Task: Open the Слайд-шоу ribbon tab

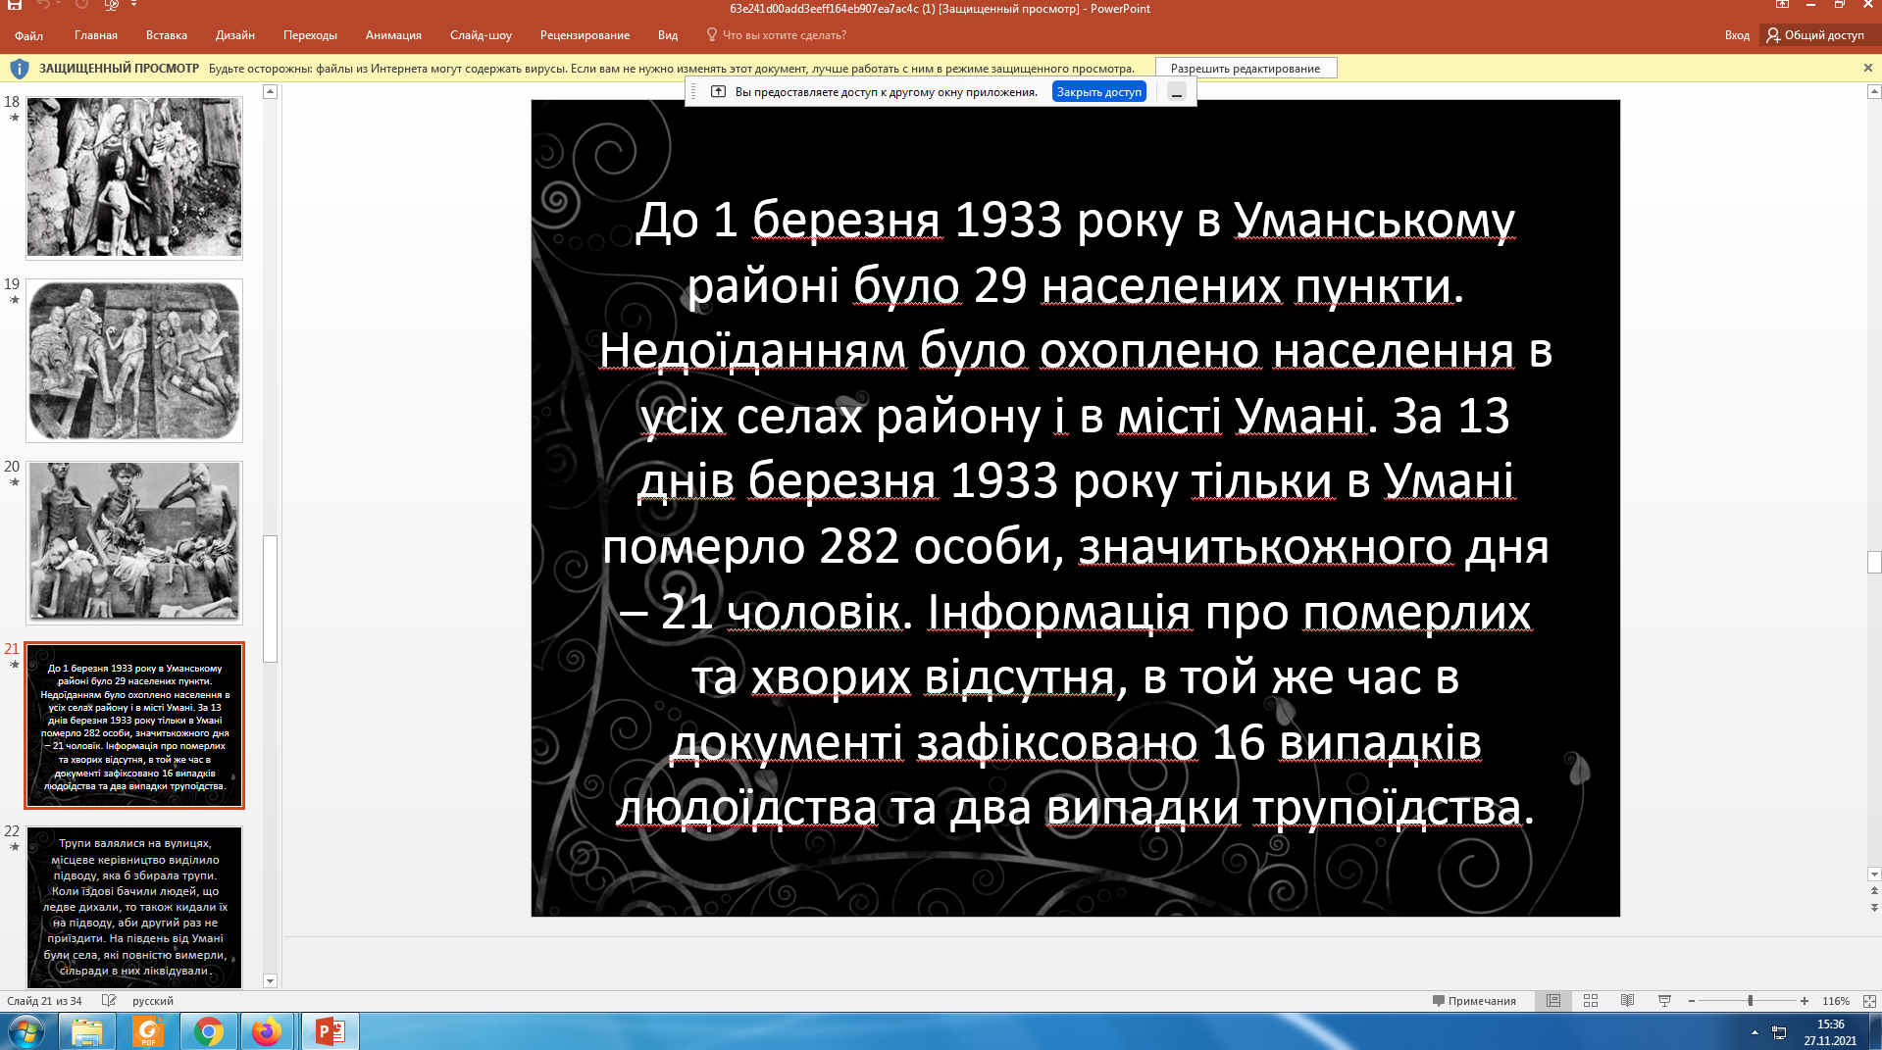Action: coord(481,35)
